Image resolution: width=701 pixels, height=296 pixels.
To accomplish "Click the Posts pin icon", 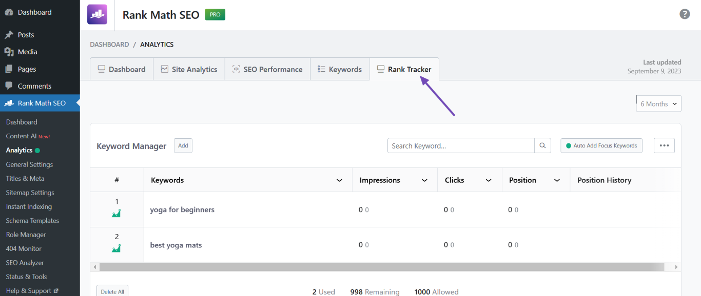I will 9,35.
